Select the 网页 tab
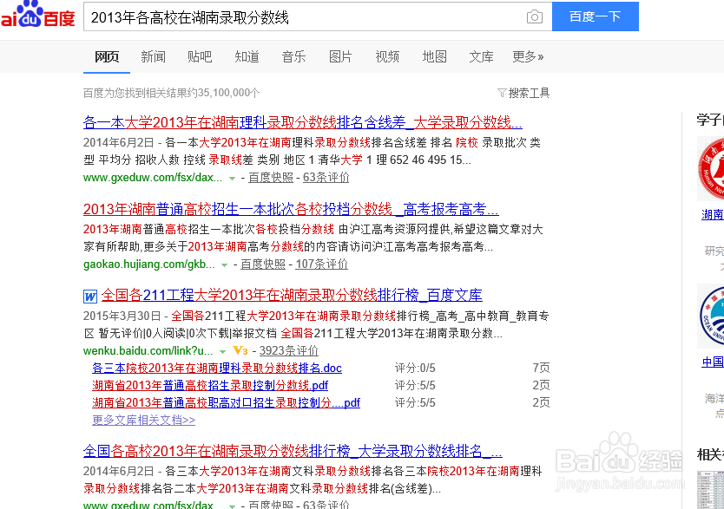 (x=107, y=56)
